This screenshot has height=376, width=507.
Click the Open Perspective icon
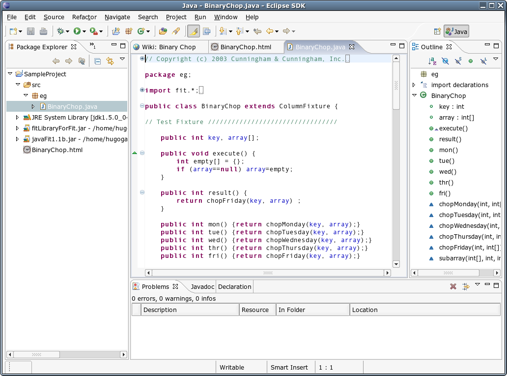pos(437,31)
